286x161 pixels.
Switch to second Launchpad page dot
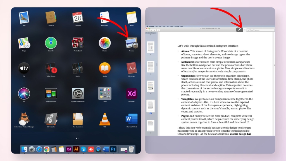coord(79,138)
